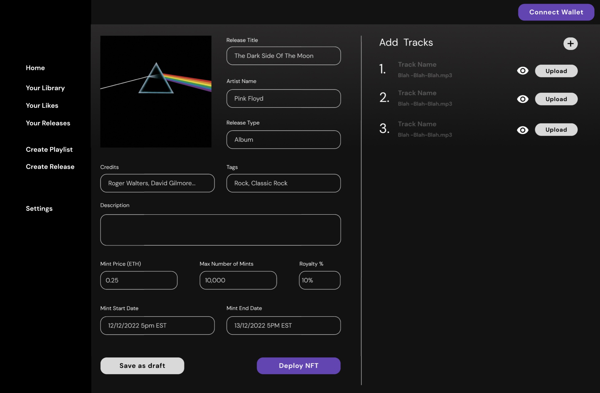The image size is (600, 393).
Task: Preview track 3 with the eye icon
Action: coord(523,130)
